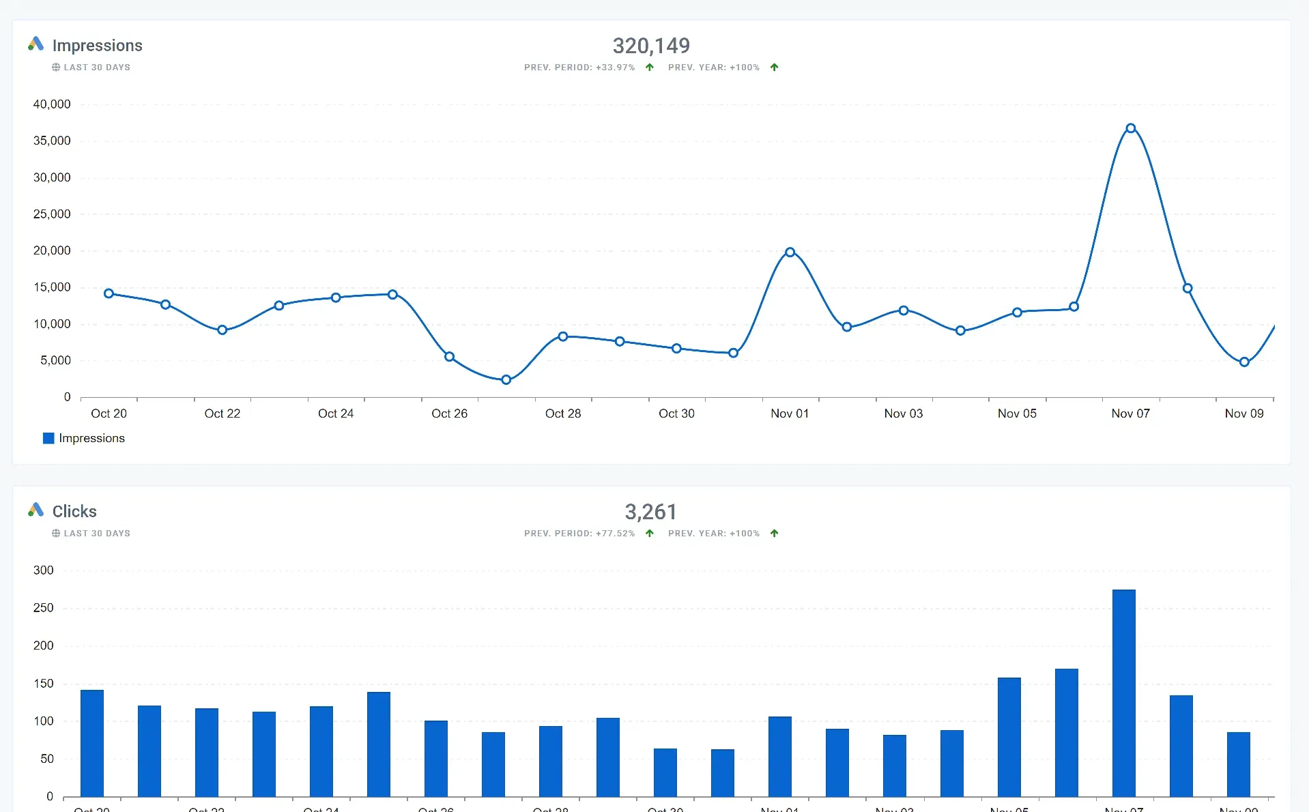The width and height of the screenshot is (1309, 812).
Task: Click the 20,000 label on Impressions y-axis
Action: (52, 250)
